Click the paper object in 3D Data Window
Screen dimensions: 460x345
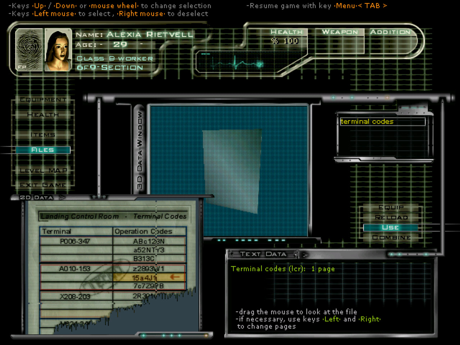[x=231, y=170]
